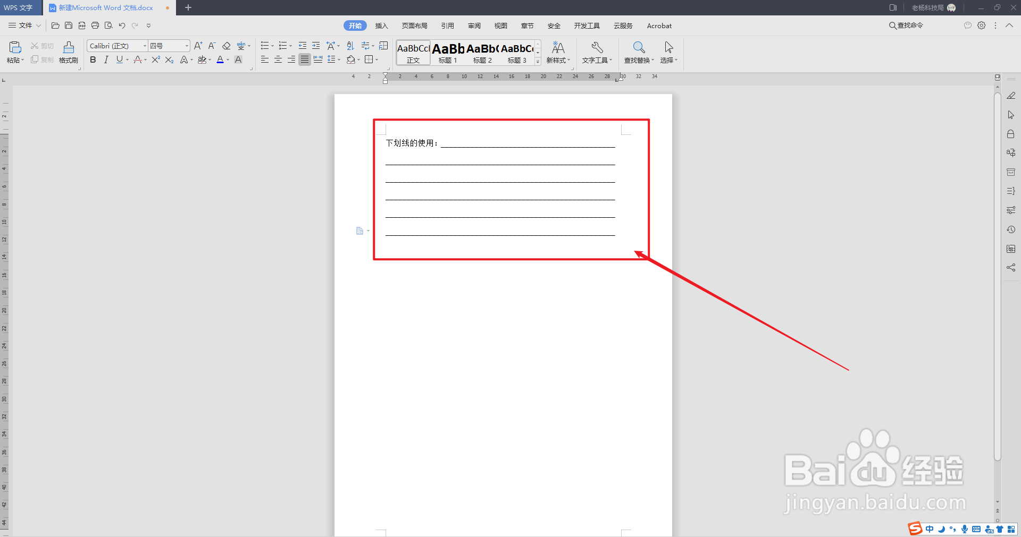Click the font color red A swatch
This screenshot has height=537, width=1021.
(x=220, y=59)
